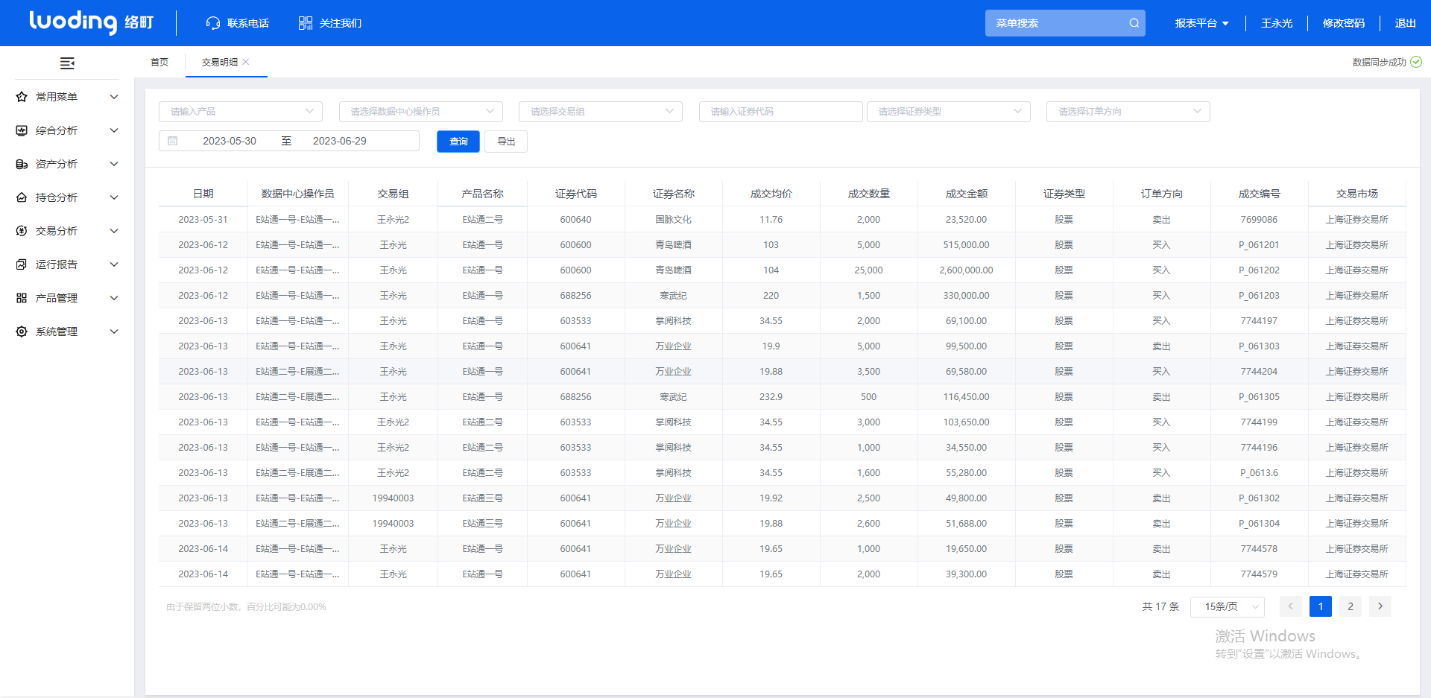Click the 运行报告 sidebar icon
Viewport: 1431px width, 698px height.
(x=22, y=264)
